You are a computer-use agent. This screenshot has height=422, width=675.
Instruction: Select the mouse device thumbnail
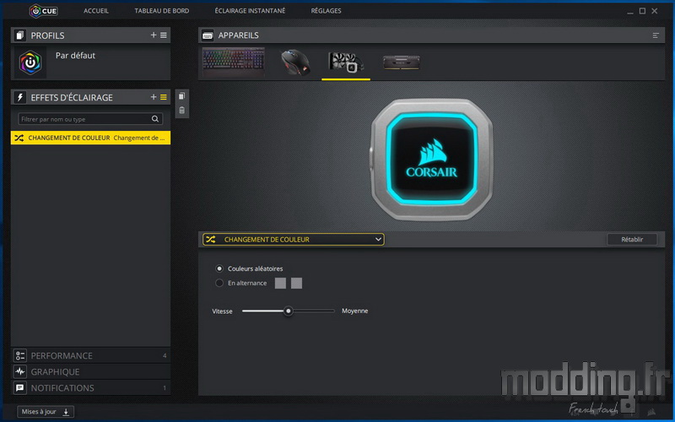pyautogui.click(x=295, y=62)
